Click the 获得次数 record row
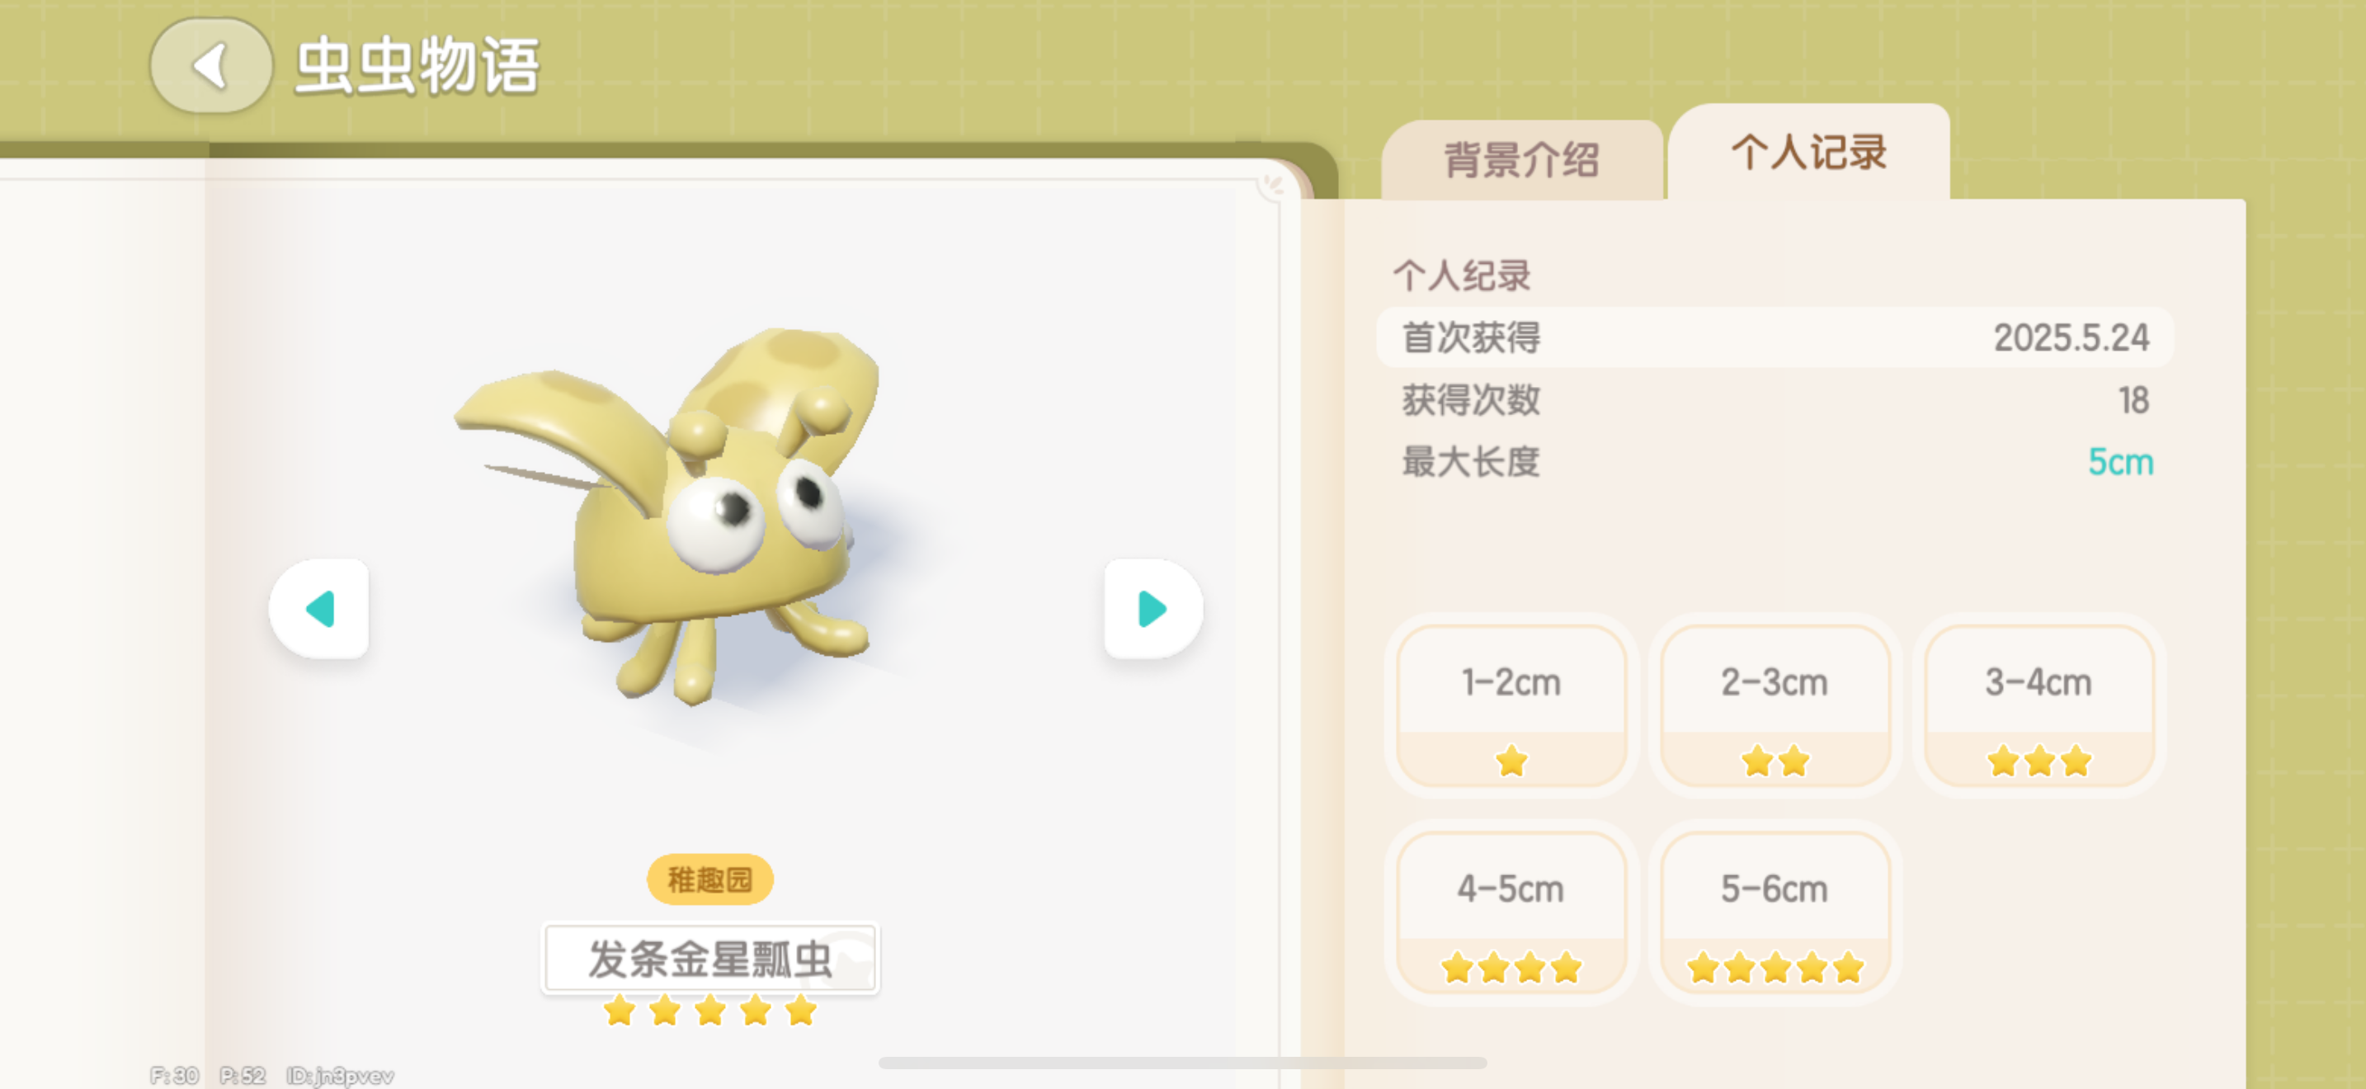2366x1089 pixels. coord(1774,400)
